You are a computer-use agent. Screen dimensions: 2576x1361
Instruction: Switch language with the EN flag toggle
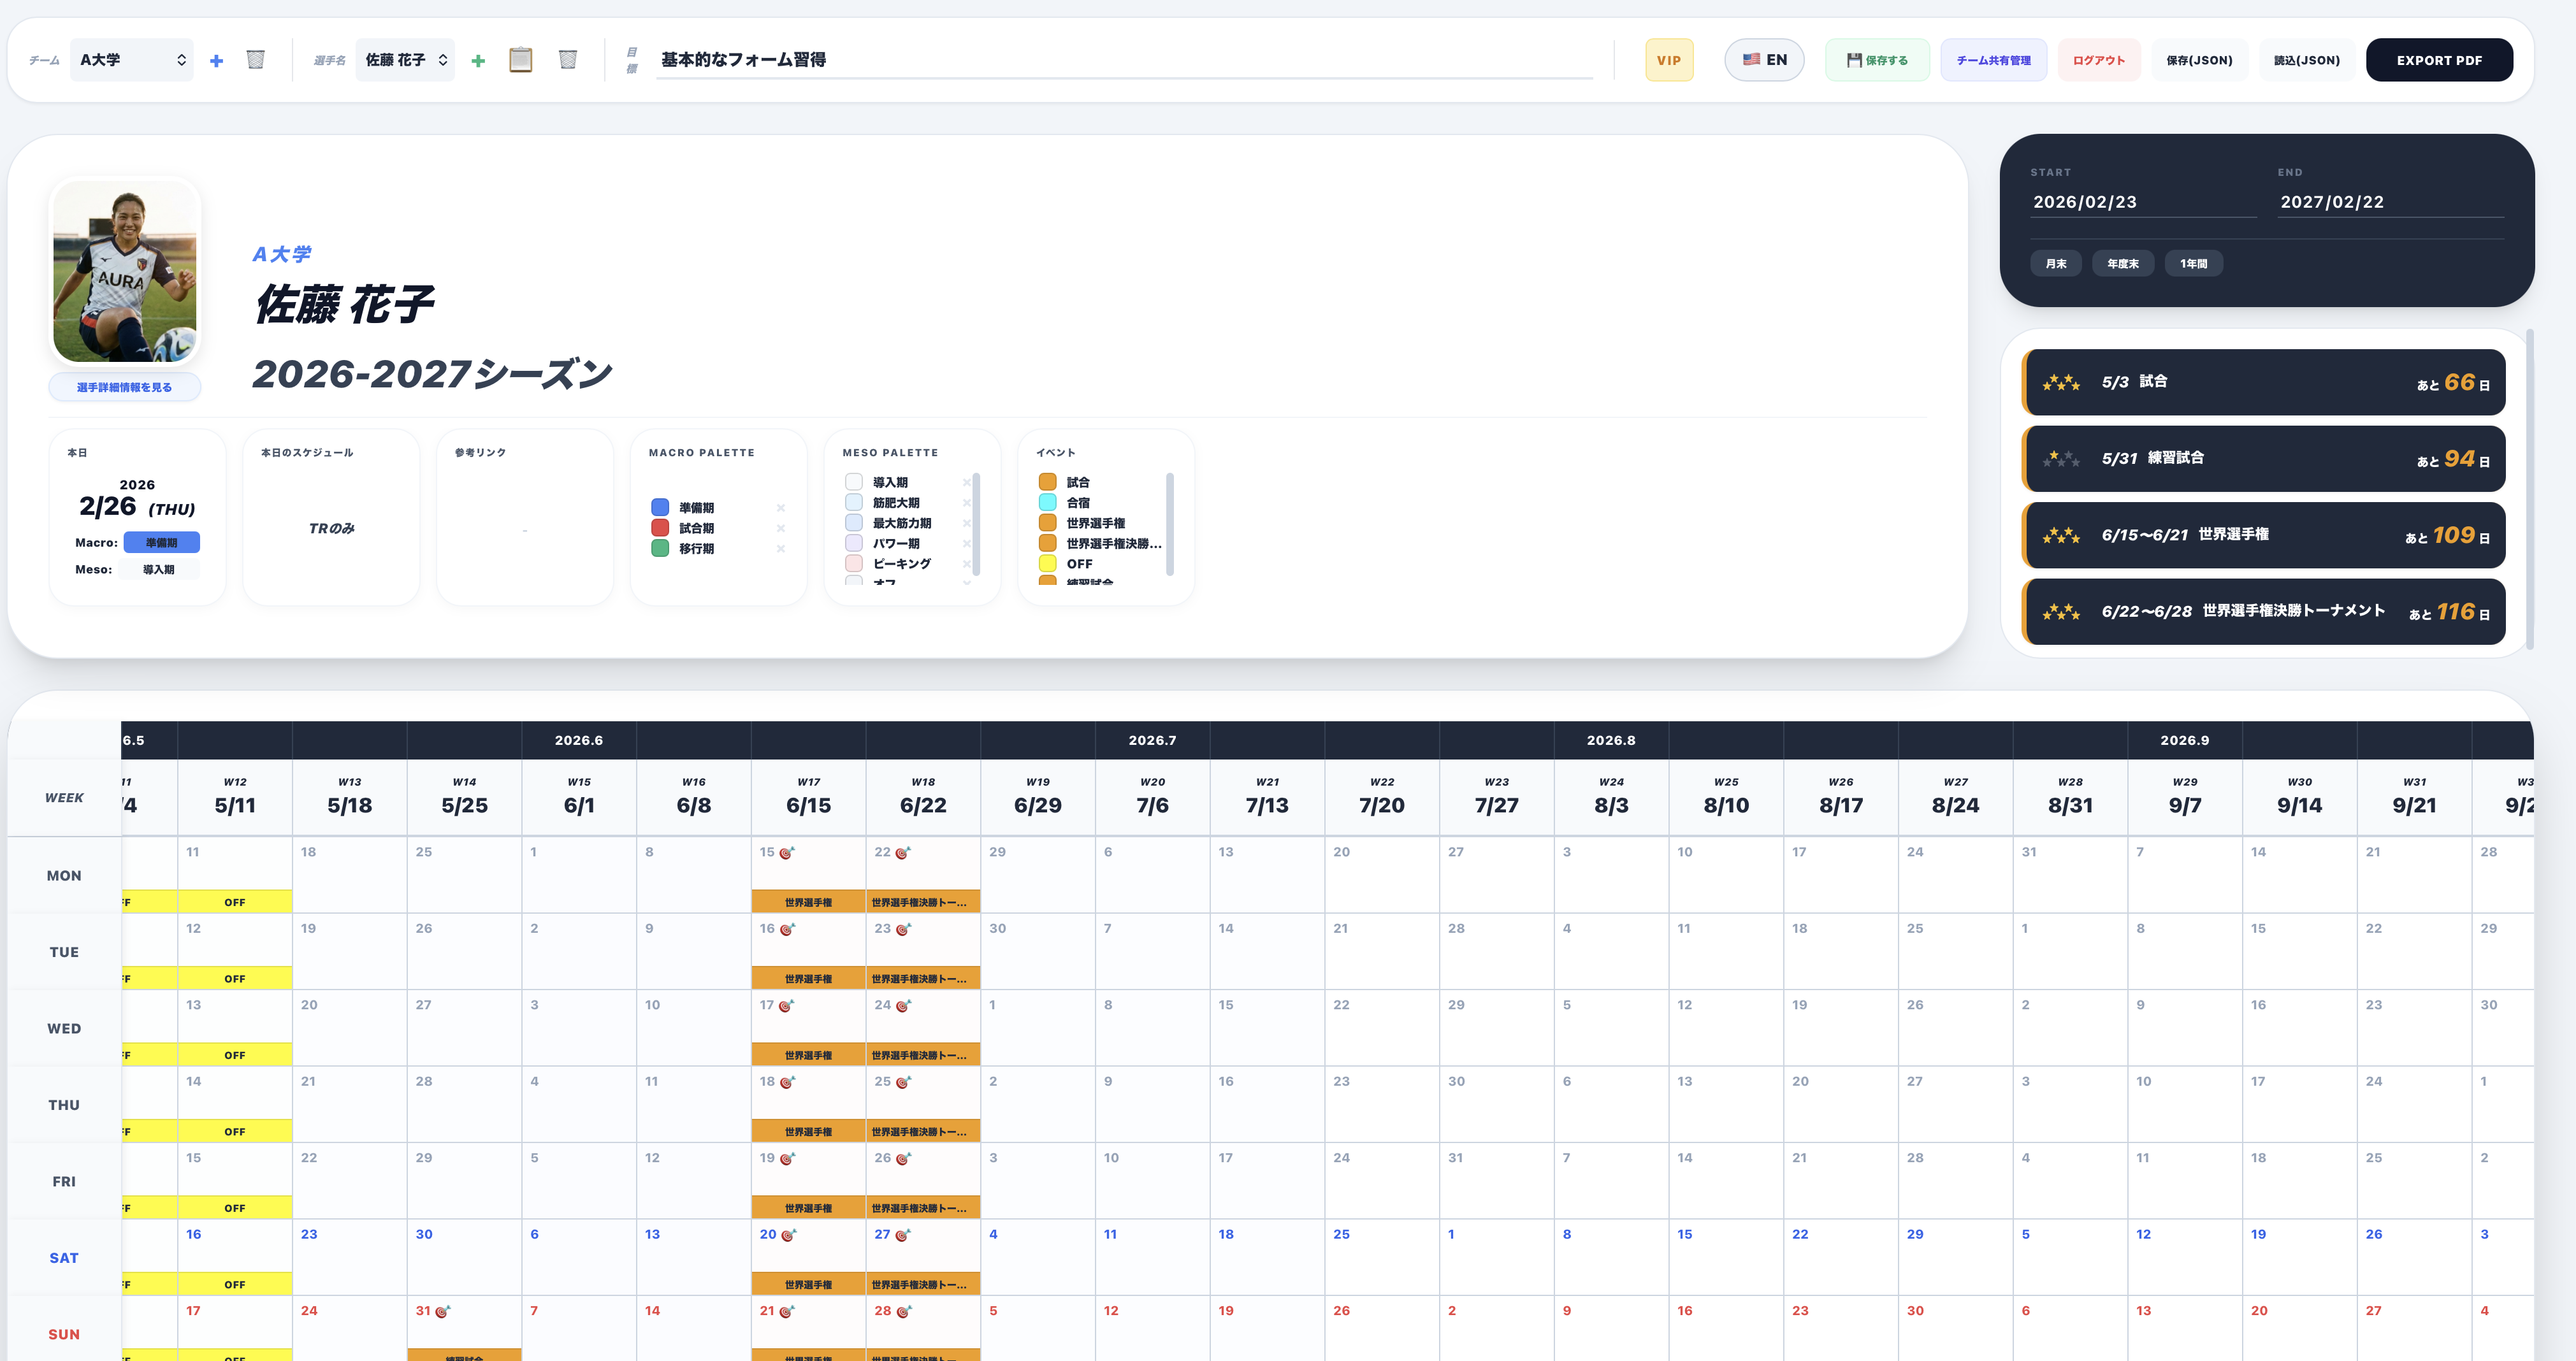click(x=1764, y=60)
